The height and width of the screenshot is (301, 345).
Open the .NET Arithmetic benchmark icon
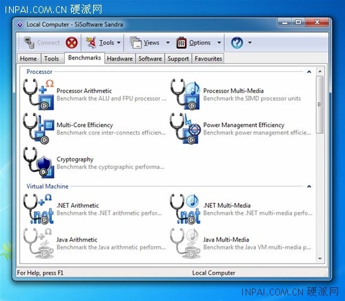click(39, 209)
